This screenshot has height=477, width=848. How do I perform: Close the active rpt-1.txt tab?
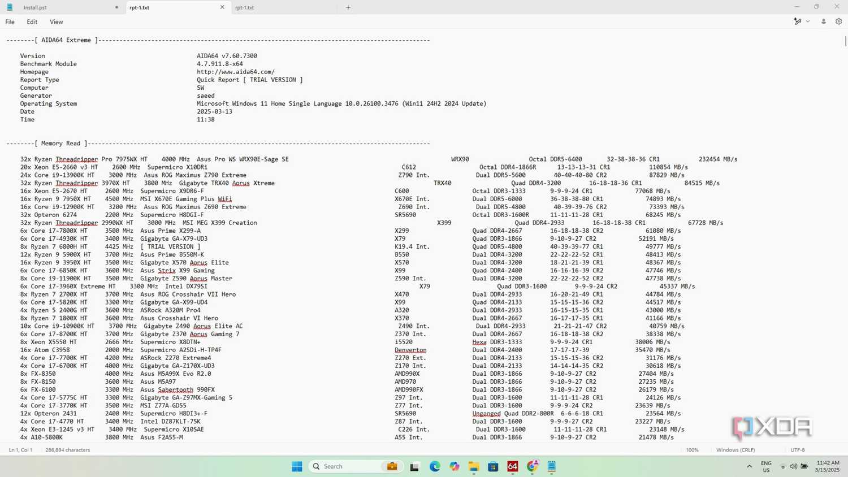[222, 7]
